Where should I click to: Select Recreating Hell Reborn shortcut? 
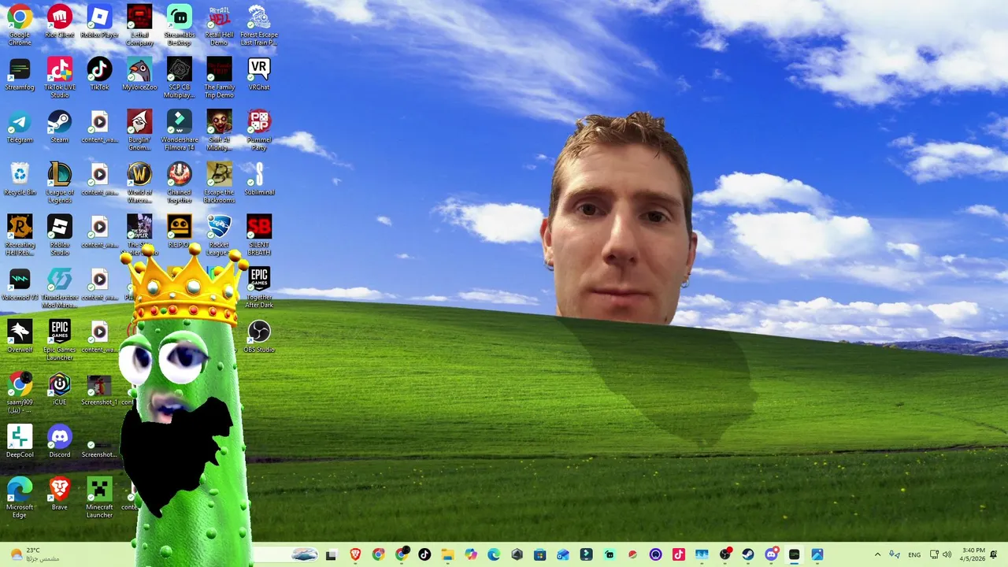[20, 235]
